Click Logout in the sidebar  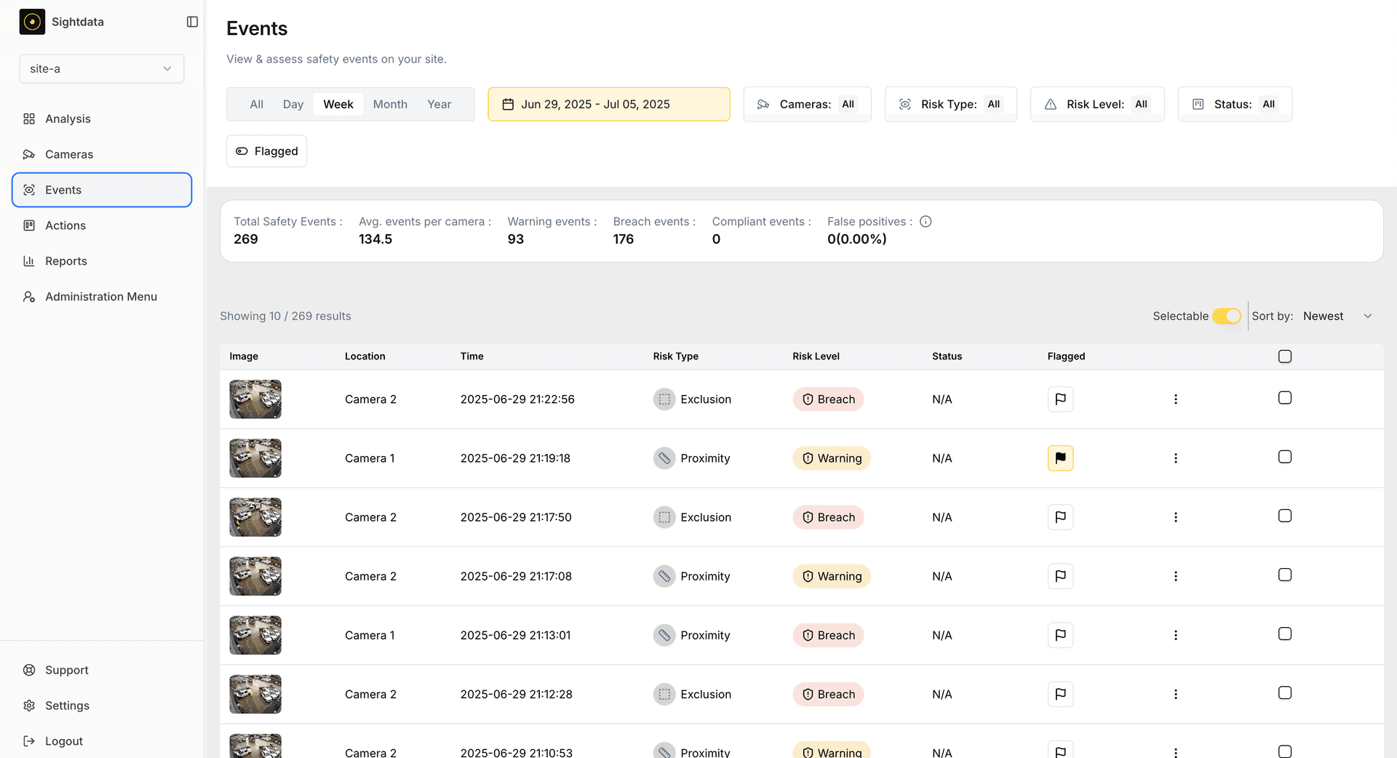pos(63,741)
